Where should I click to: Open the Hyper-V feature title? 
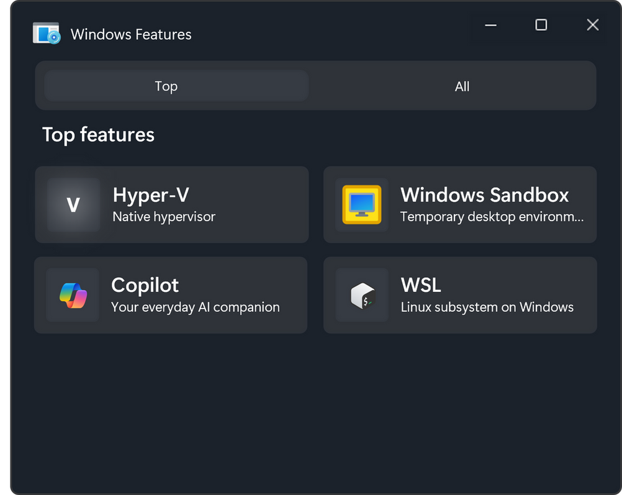tap(151, 195)
